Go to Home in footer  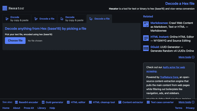pos(6,108)
